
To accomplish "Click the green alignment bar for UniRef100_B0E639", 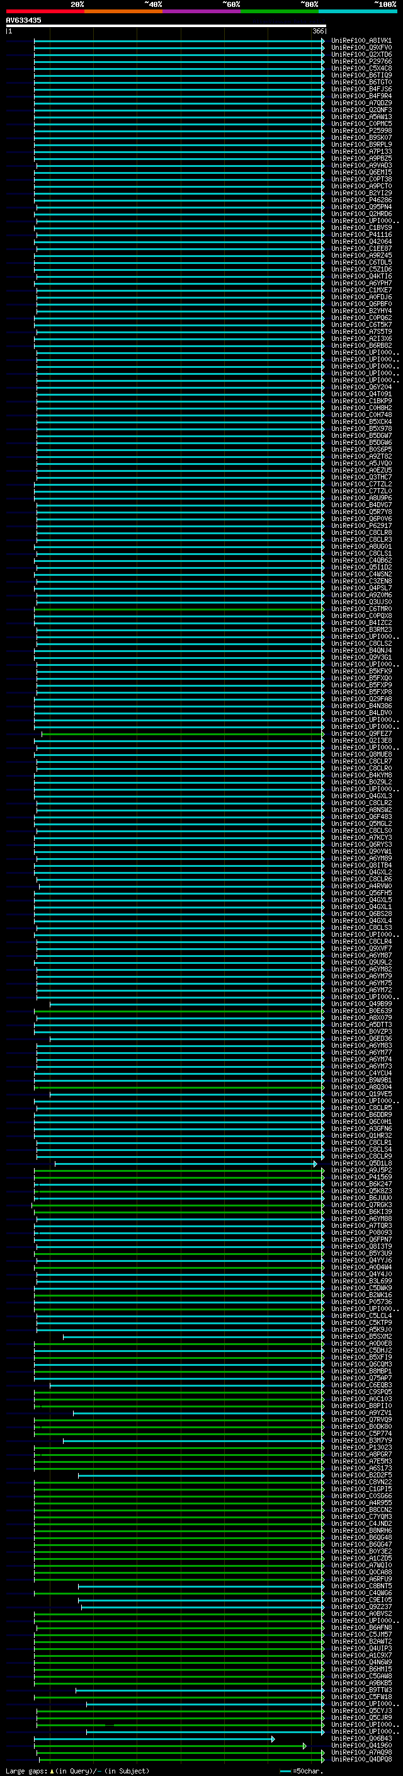I will (x=179, y=1011).
